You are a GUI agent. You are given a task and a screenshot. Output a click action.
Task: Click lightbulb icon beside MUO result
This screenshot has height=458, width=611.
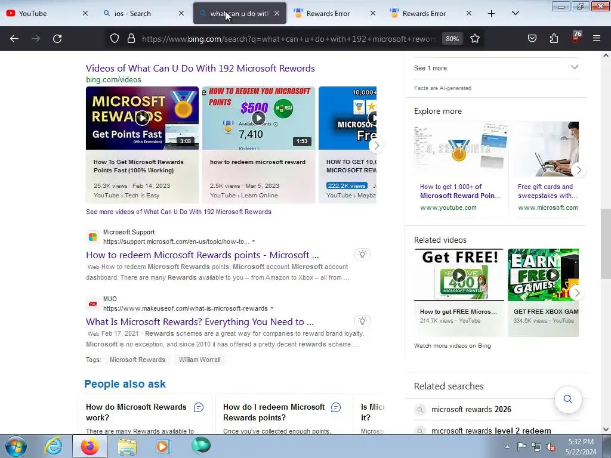click(362, 321)
